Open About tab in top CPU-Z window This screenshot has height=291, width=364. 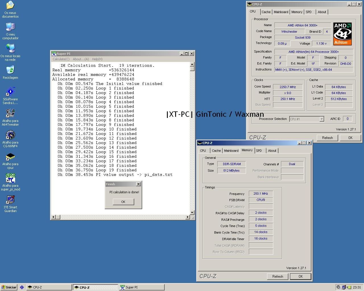tap(322, 12)
